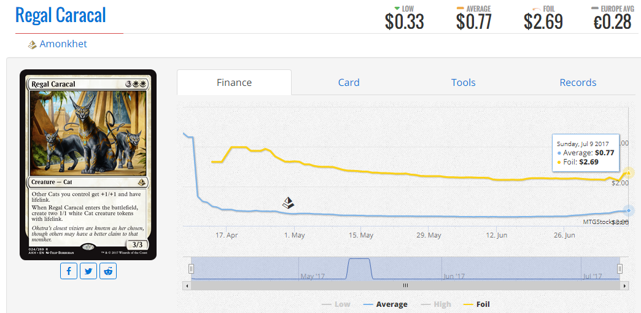The height and width of the screenshot is (313, 641).
Task: Click the navigator horizontal scrollbar thumb
Action: 405,285
